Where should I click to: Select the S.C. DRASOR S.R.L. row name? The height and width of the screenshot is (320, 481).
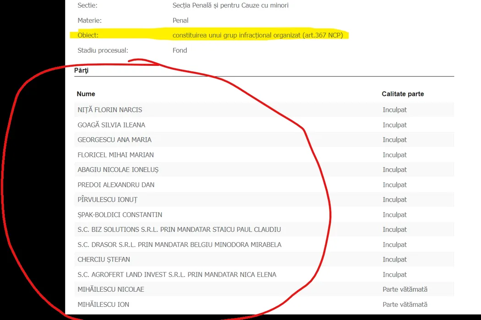tap(180, 245)
